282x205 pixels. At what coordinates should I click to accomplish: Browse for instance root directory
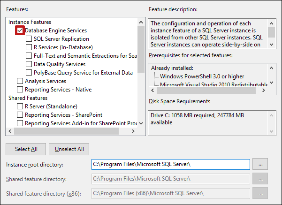(x=260, y=164)
